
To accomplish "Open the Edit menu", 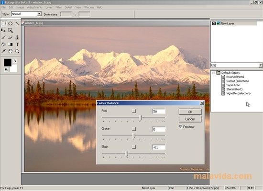I will click(x=11, y=7).
